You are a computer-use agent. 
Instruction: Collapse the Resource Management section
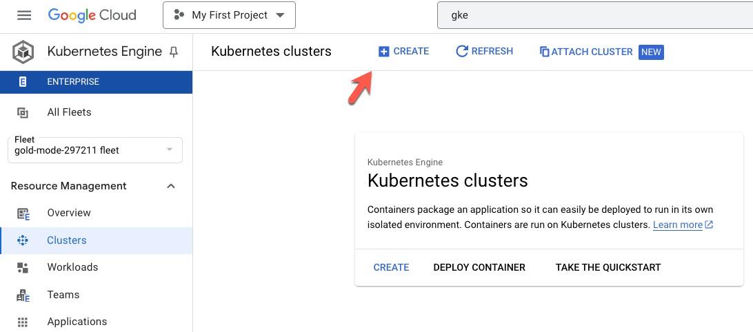170,186
